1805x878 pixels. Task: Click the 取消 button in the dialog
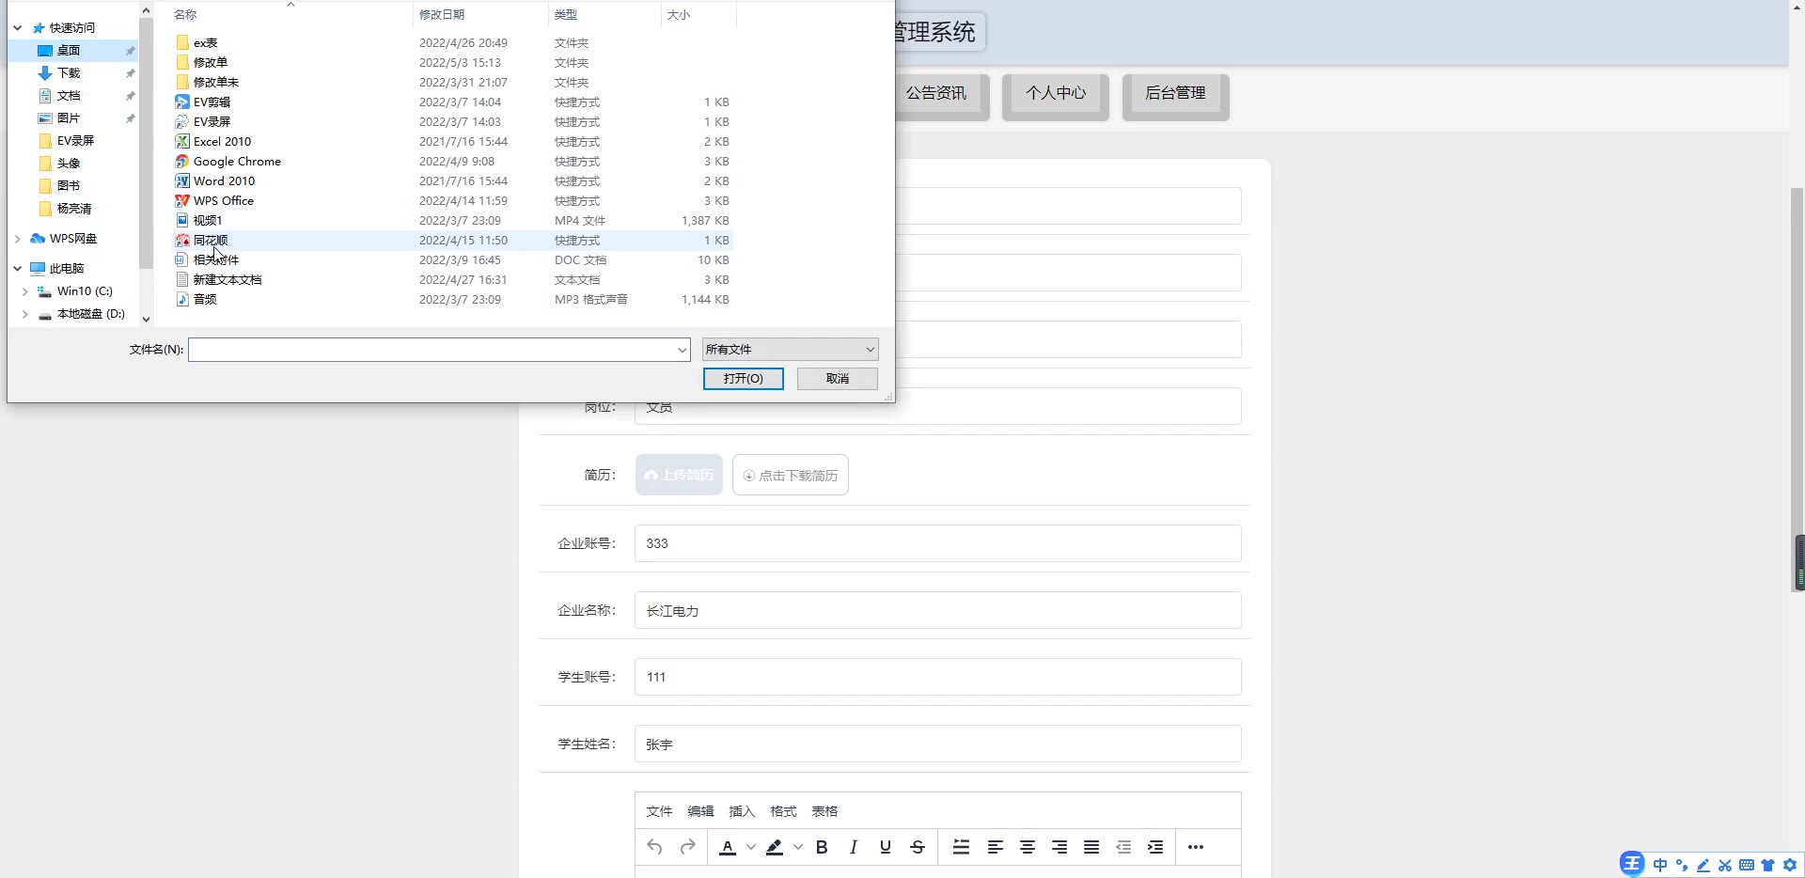(x=838, y=379)
